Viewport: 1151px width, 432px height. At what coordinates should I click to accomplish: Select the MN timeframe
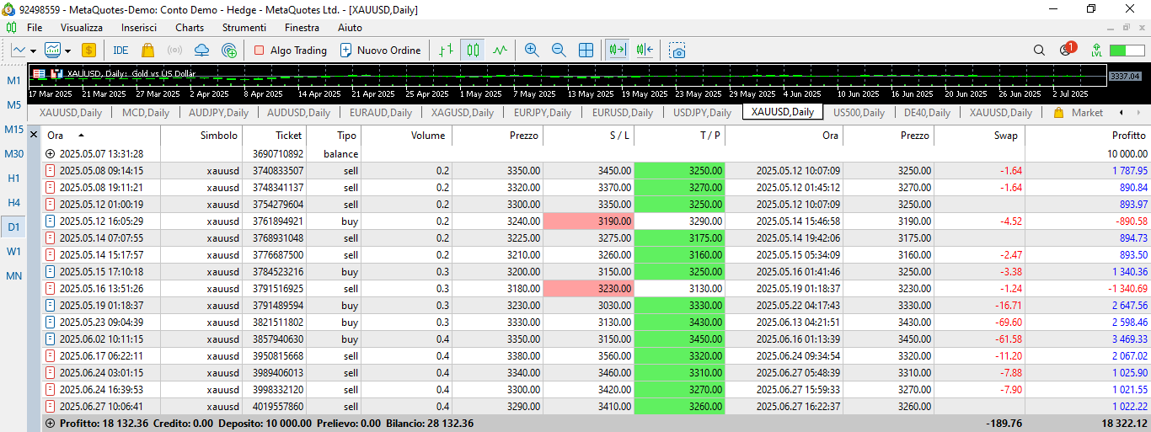click(13, 276)
